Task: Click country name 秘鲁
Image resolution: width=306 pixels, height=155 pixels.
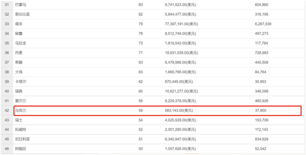Action: pyautogui.click(x=19, y=34)
